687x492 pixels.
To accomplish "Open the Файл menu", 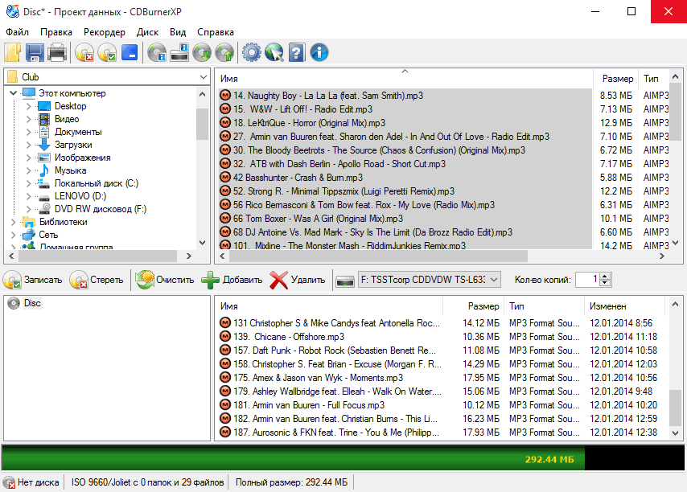I will pyautogui.click(x=17, y=32).
